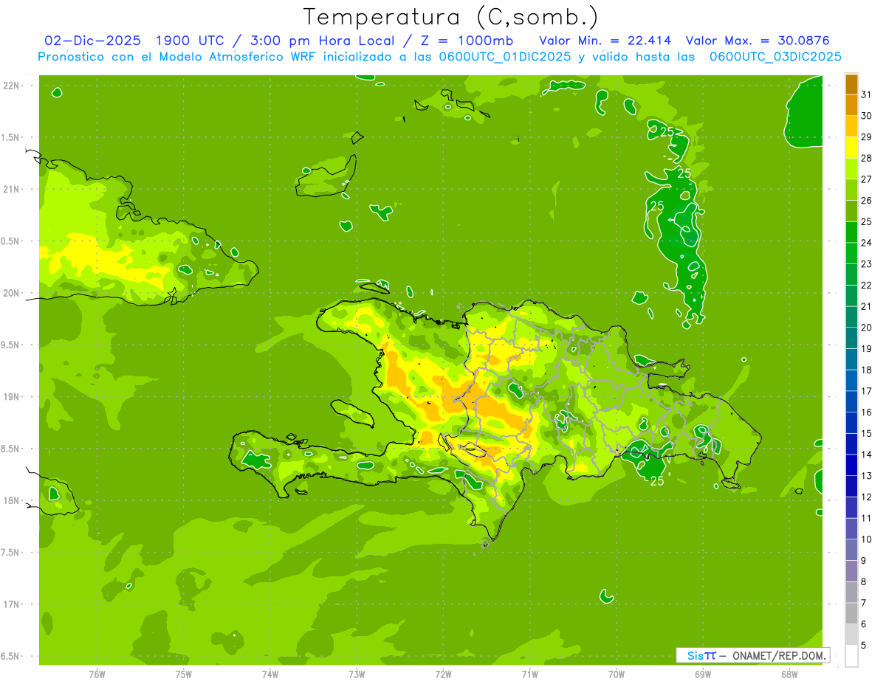The width and height of the screenshot is (886, 684).
Task: Click the 'ONAMET/REP.DOM.' credit label
Action: (779, 655)
